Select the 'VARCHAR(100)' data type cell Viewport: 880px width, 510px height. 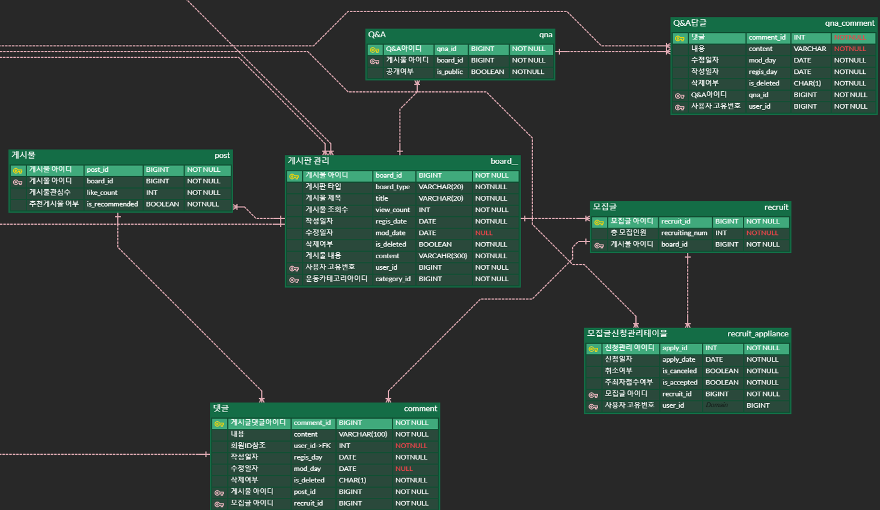(x=363, y=434)
